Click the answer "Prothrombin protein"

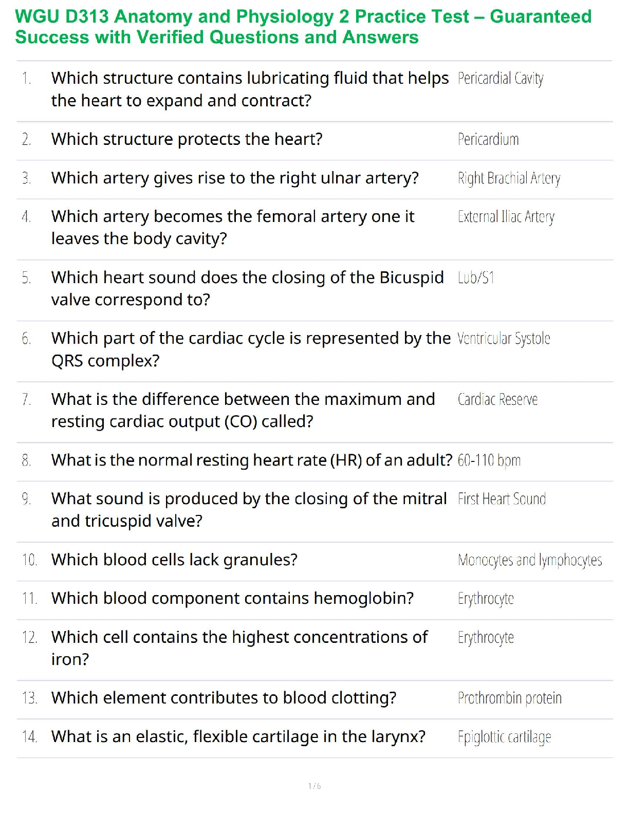(x=509, y=698)
